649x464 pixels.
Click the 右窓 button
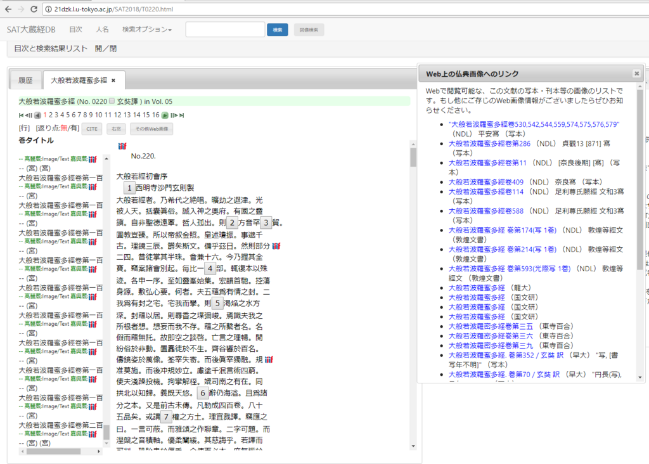pos(117,129)
